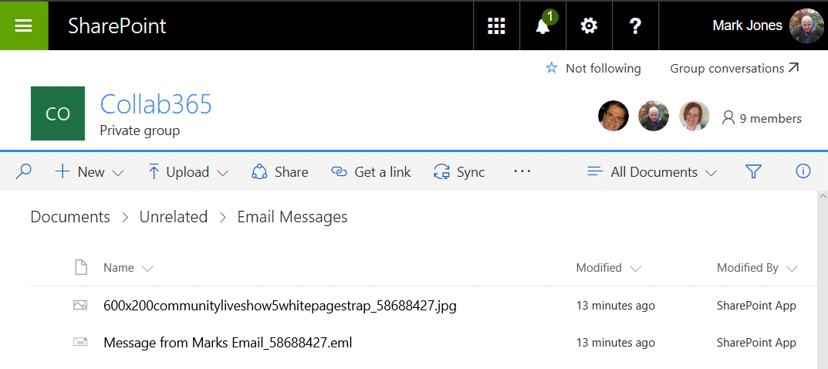
Task: View notifications bell
Action: point(542,26)
